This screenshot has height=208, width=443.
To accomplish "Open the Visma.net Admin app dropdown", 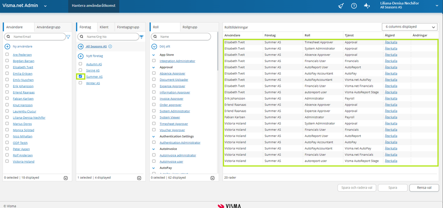I will click(45, 6).
